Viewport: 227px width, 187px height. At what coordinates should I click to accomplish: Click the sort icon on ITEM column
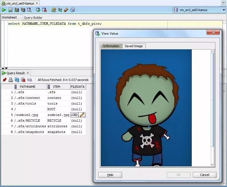pyautogui.click(x=49, y=87)
